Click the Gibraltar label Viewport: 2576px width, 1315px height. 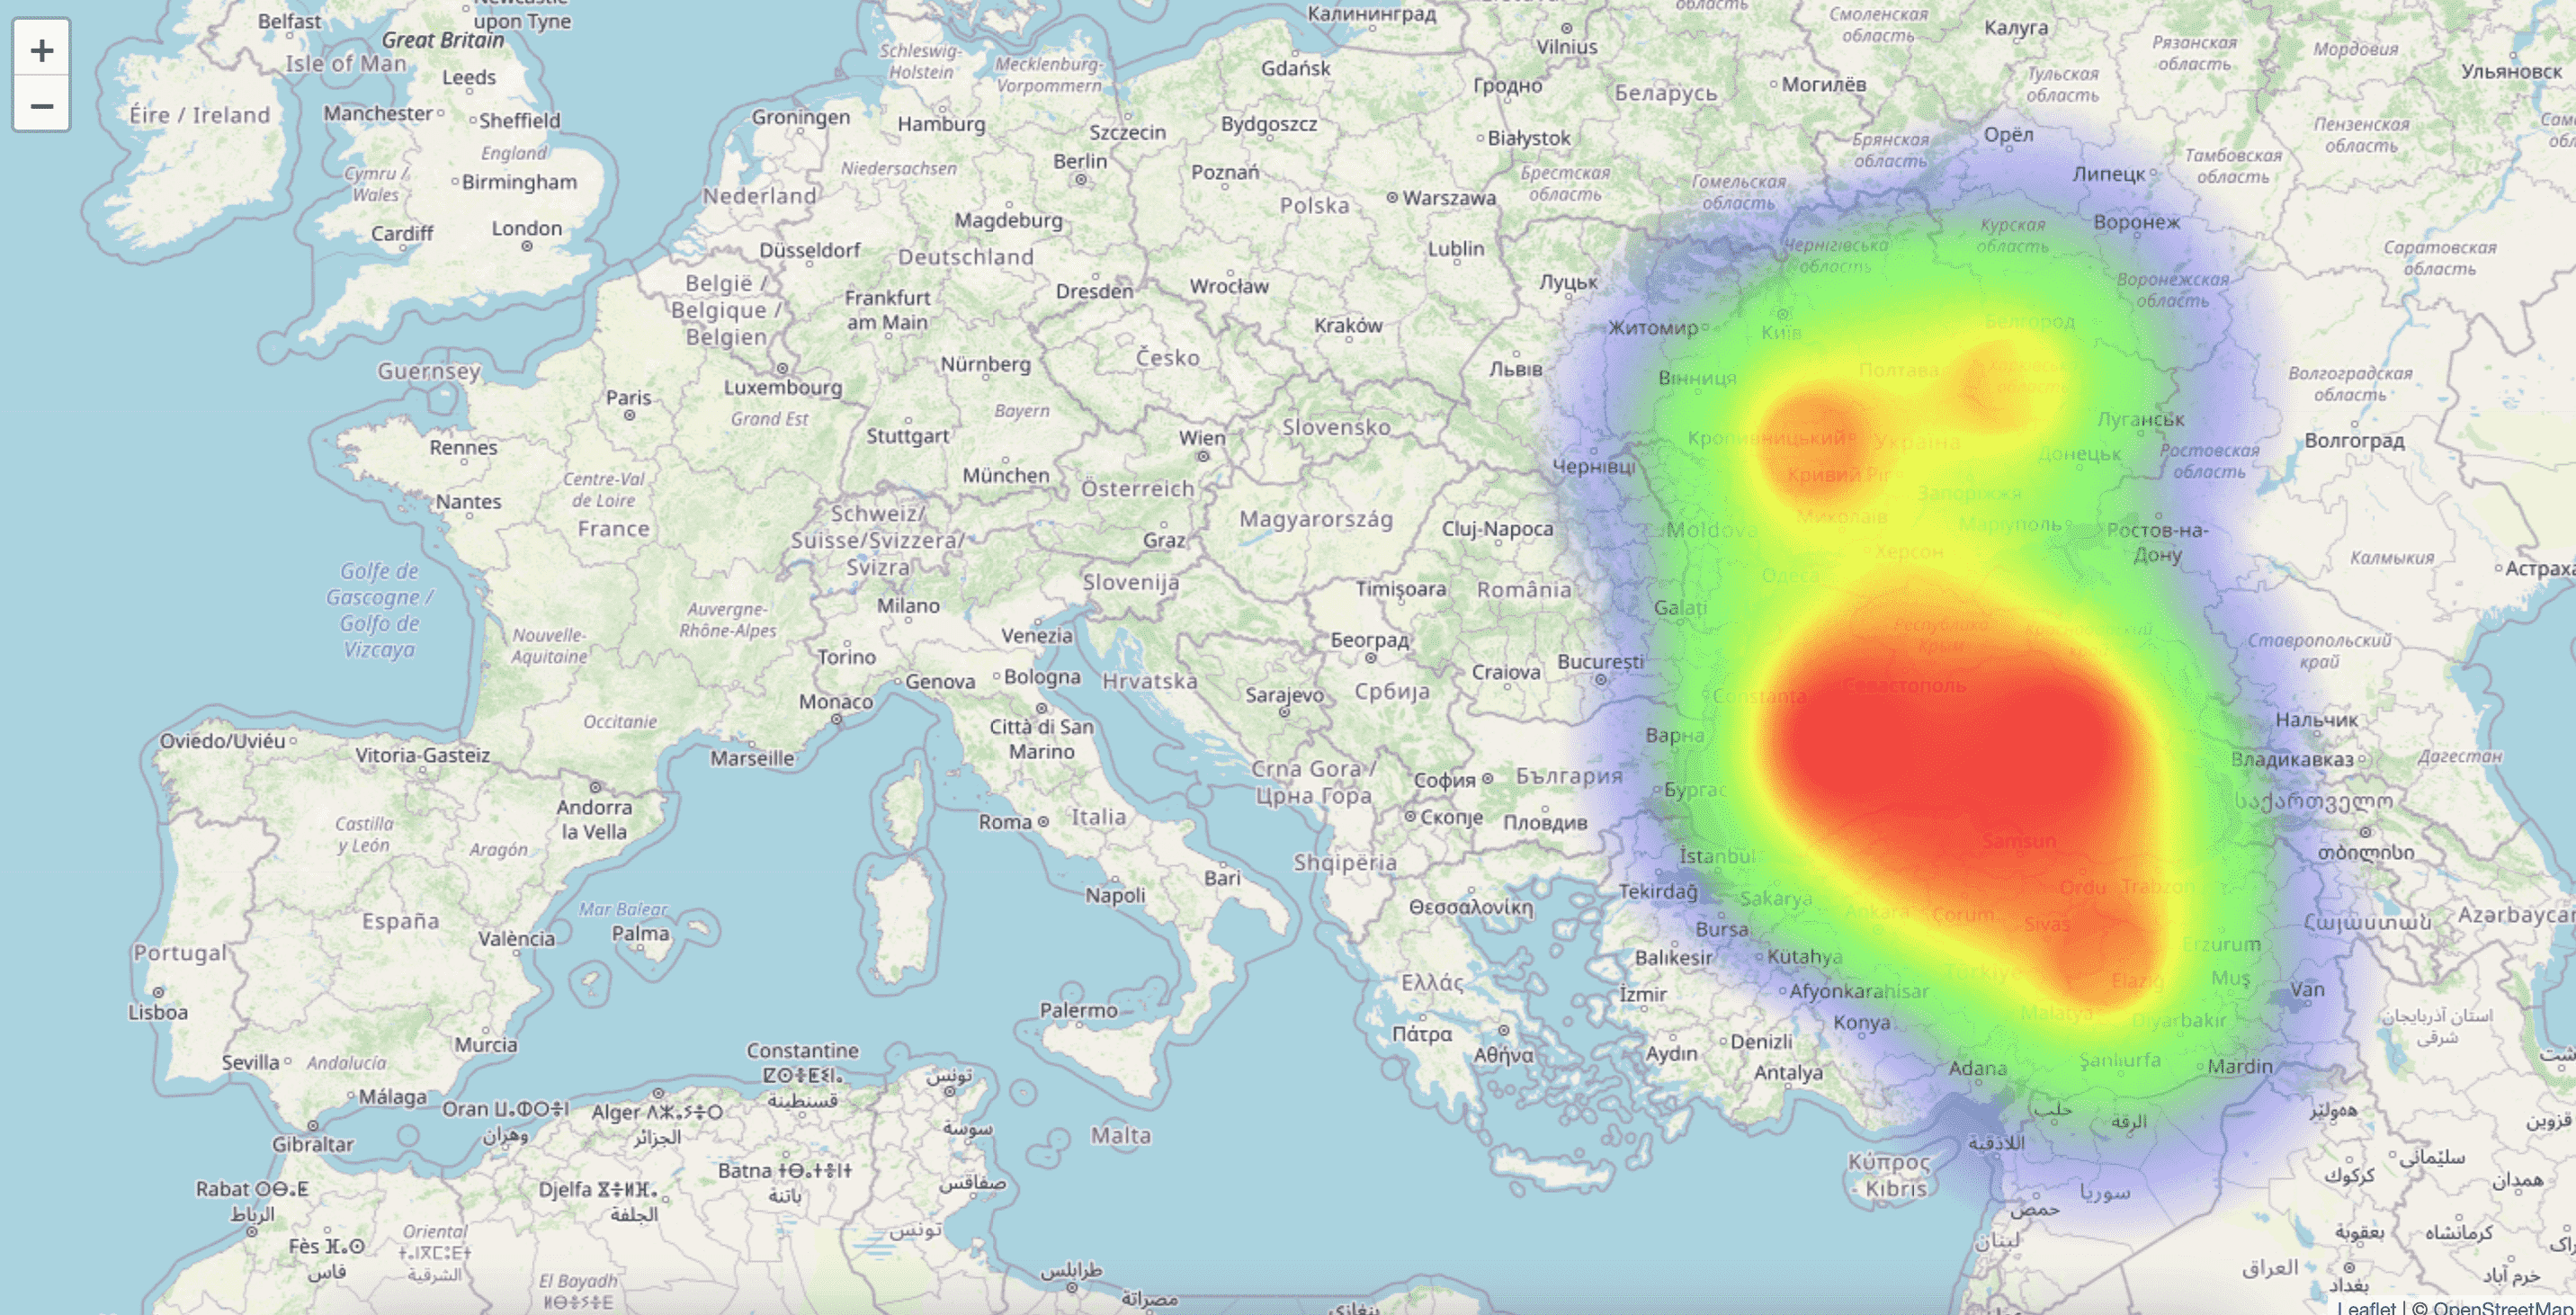[312, 1144]
